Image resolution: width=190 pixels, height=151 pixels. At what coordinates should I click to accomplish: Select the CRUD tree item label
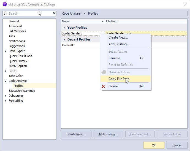pyautogui.click(x=12, y=71)
